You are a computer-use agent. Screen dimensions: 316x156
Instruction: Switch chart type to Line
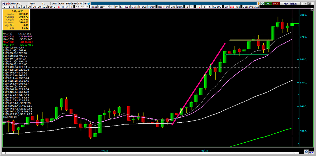point(173,7)
